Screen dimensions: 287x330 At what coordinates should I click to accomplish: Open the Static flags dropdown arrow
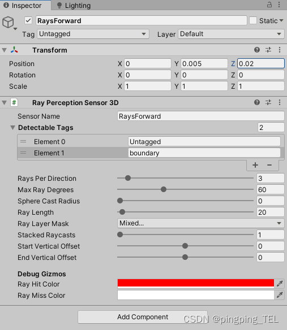tap(281, 20)
